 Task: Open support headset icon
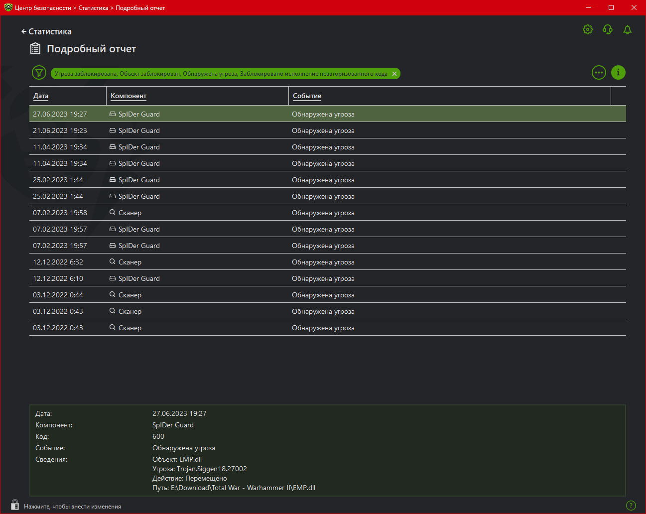click(x=608, y=29)
